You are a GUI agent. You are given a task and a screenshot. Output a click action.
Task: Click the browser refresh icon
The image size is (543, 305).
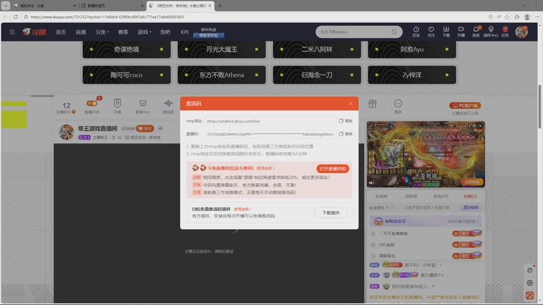click(x=16, y=16)
